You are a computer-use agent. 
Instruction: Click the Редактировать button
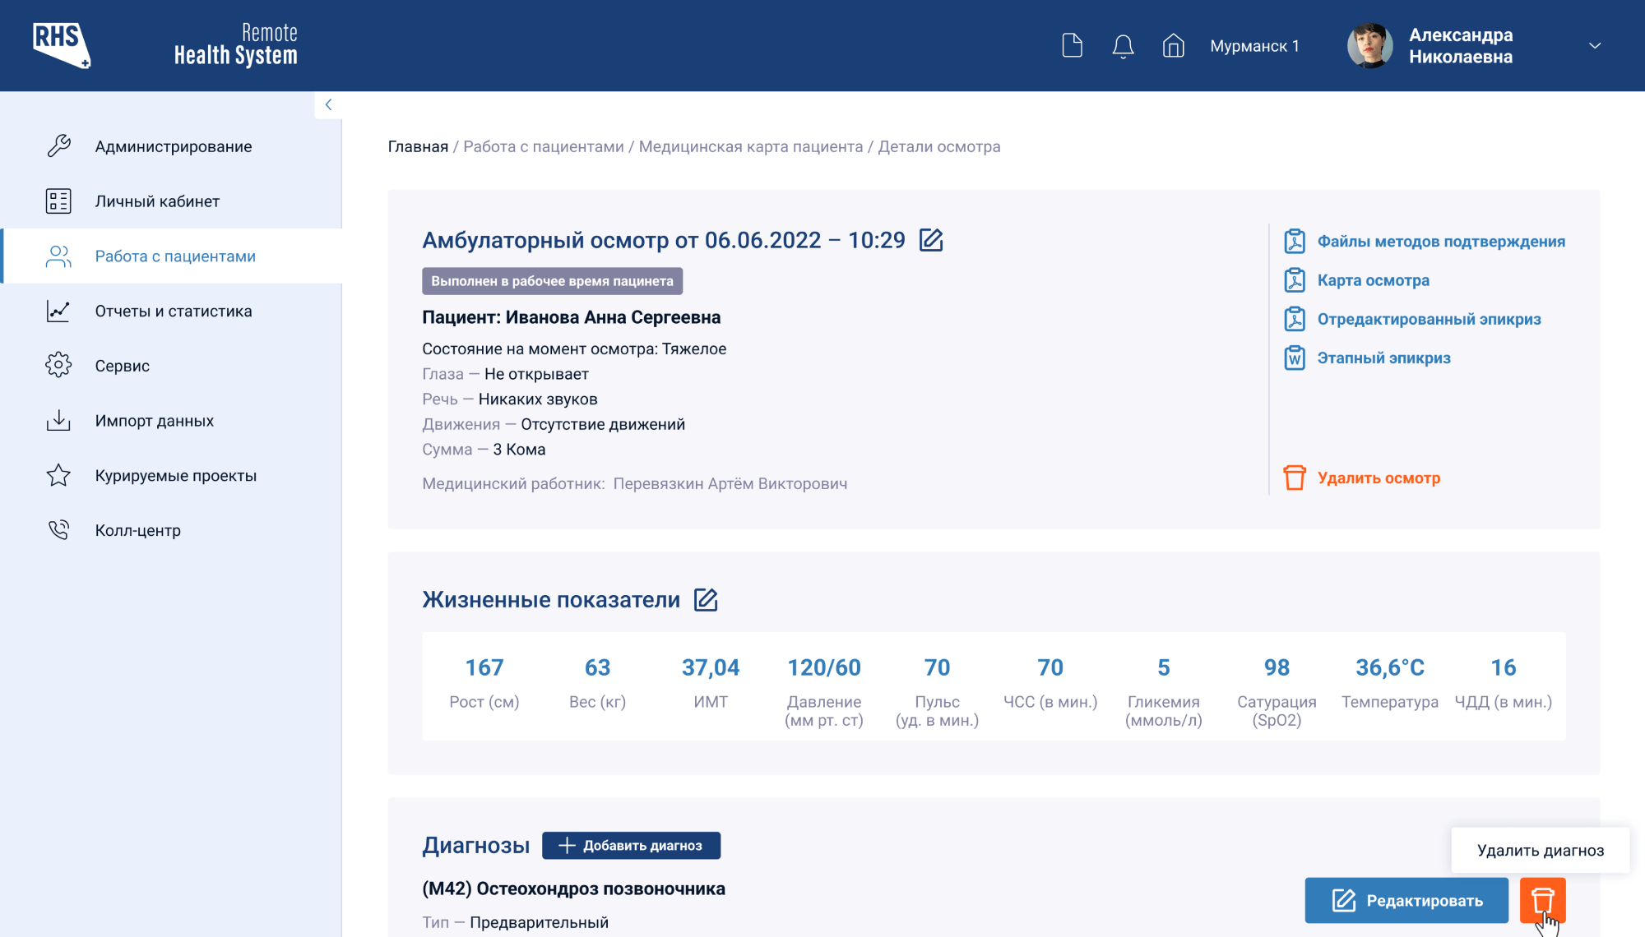coord(1406,900)
